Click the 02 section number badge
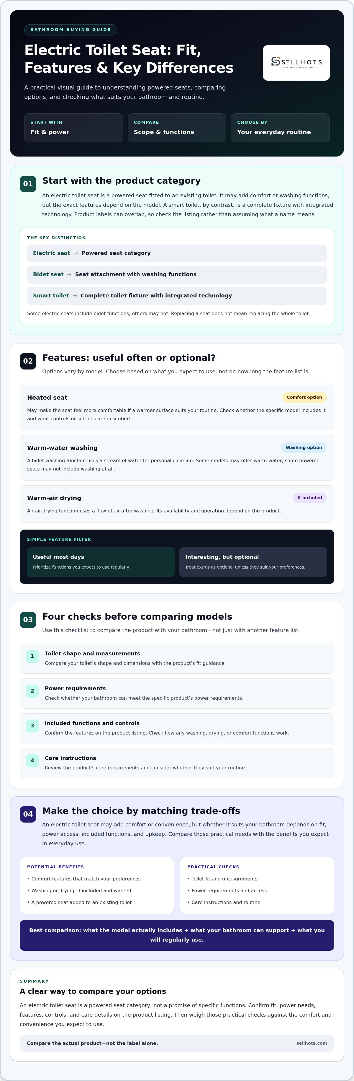The width and height of the screenshot is (354, 1081). click(28, 361)
